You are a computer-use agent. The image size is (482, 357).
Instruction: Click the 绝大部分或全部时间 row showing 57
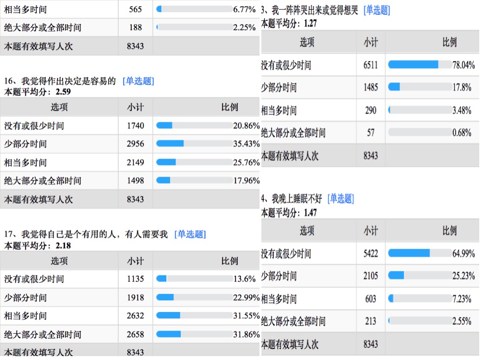coord(370,133)
